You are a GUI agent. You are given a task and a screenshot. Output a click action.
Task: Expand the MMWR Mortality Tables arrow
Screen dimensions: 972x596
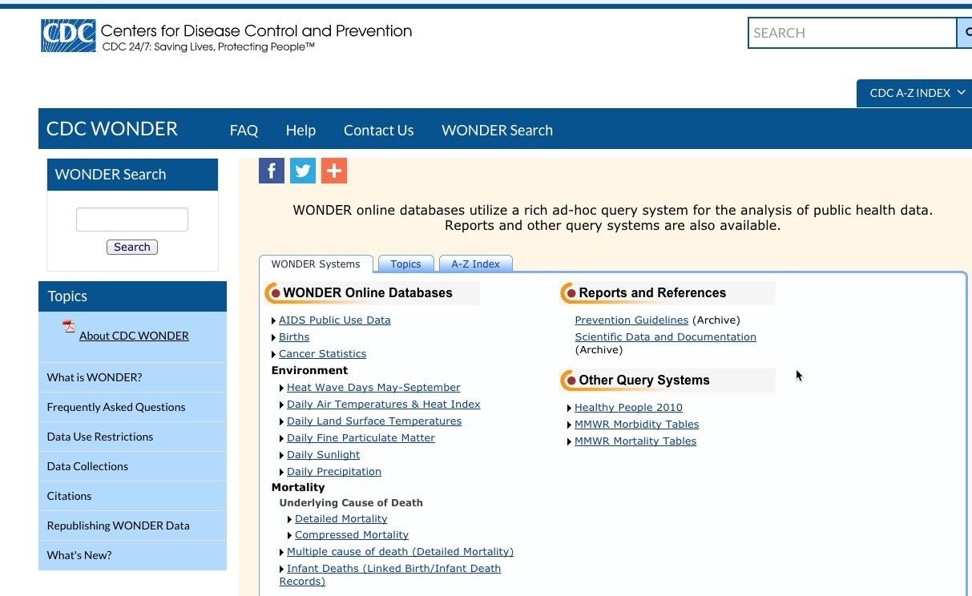pyautogui.click(x=570, y=442)
